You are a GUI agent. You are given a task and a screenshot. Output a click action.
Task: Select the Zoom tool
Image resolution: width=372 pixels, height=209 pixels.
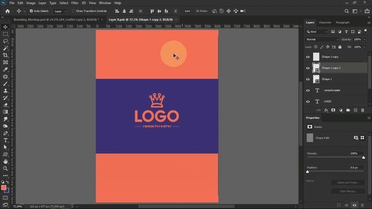point(5,168)
